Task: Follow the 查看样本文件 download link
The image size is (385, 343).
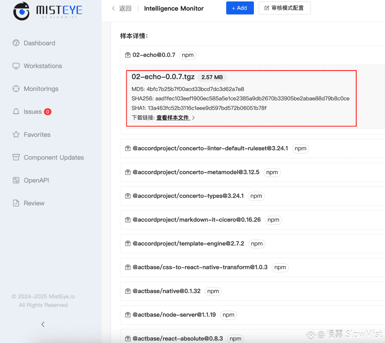Action: tap(174, 118)
